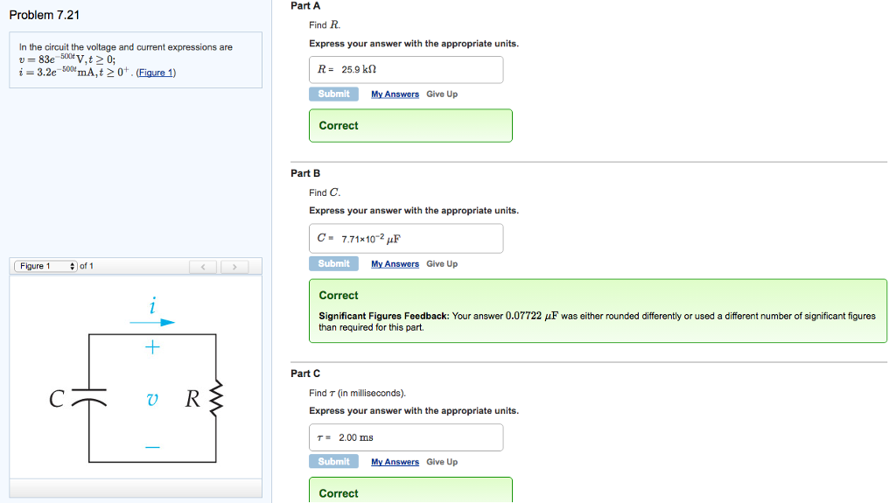Open the Figure 1 link in problem text
This screenshot has width=896, height=503.
[x=156, y=73]
